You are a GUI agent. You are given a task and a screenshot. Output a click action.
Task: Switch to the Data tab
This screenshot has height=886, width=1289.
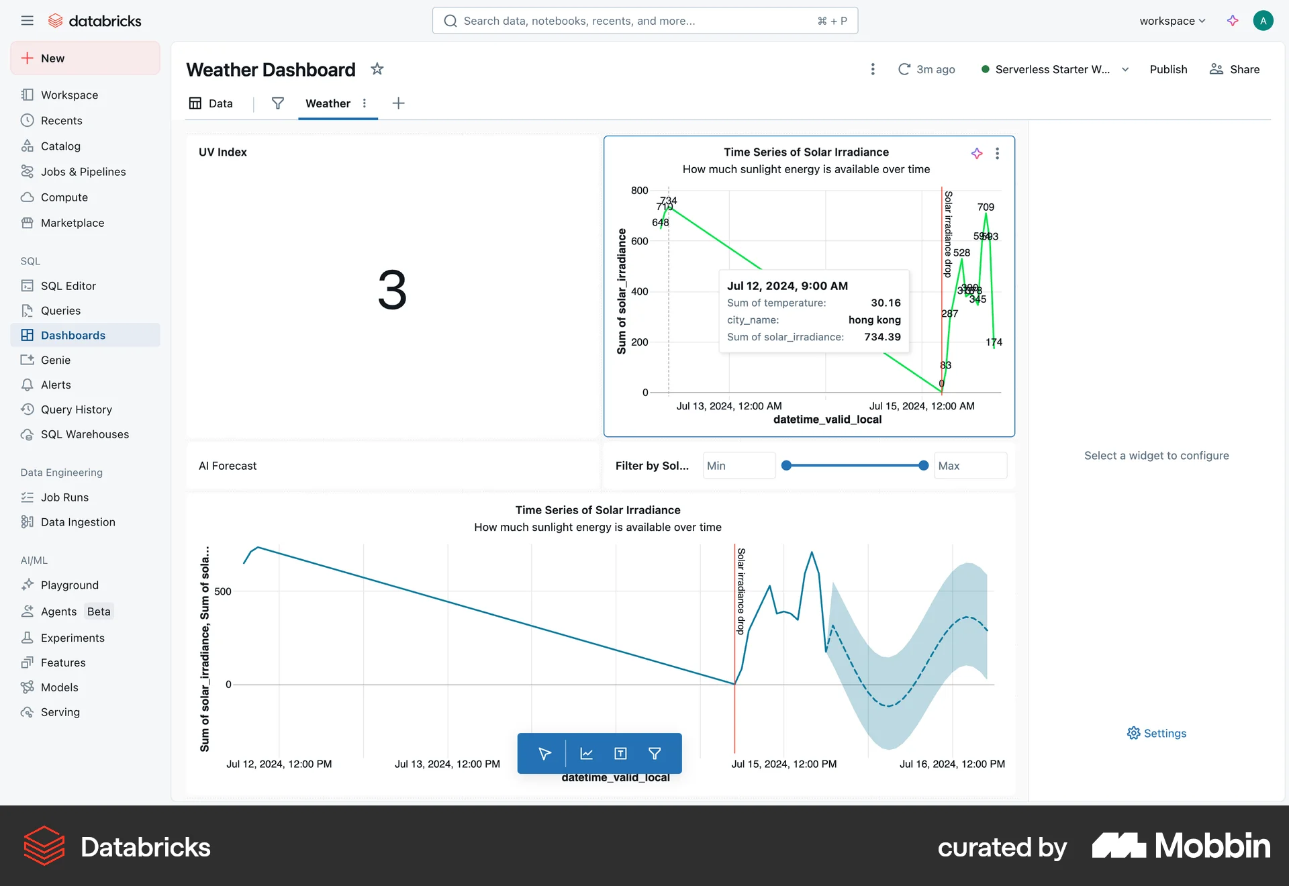pos(220,103)
